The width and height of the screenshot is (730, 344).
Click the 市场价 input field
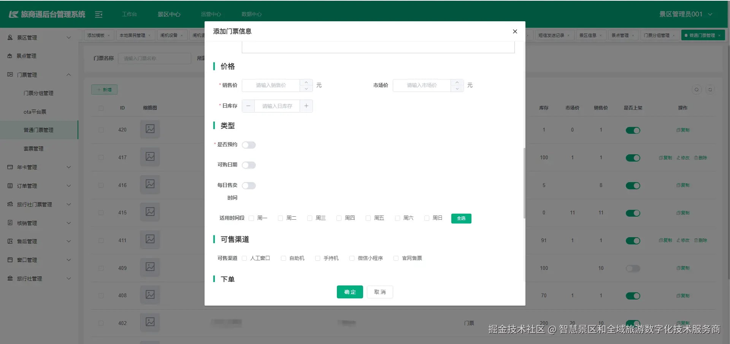tap(422, 86)
